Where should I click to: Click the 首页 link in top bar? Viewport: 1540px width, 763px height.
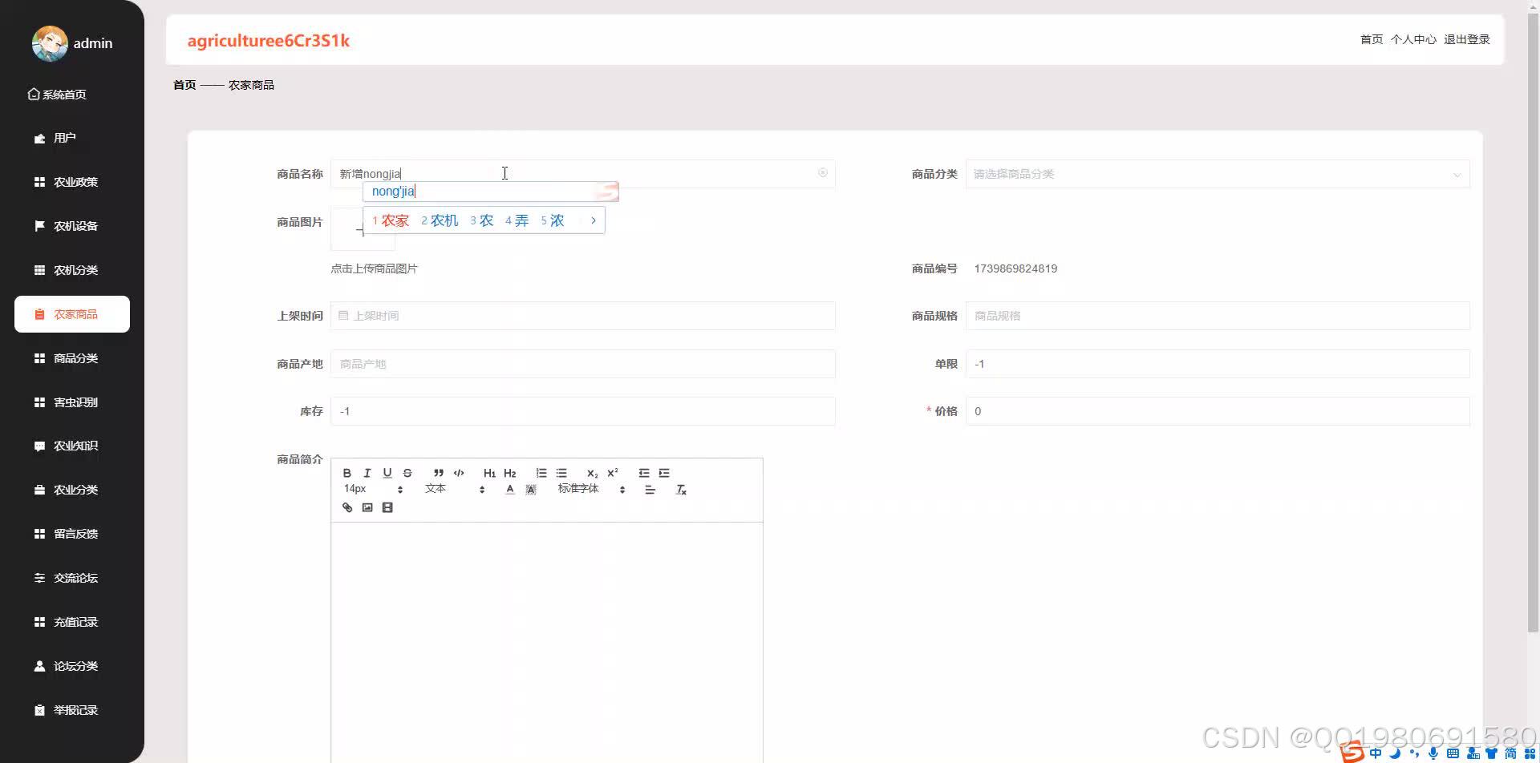click(x=1372, y=39)
